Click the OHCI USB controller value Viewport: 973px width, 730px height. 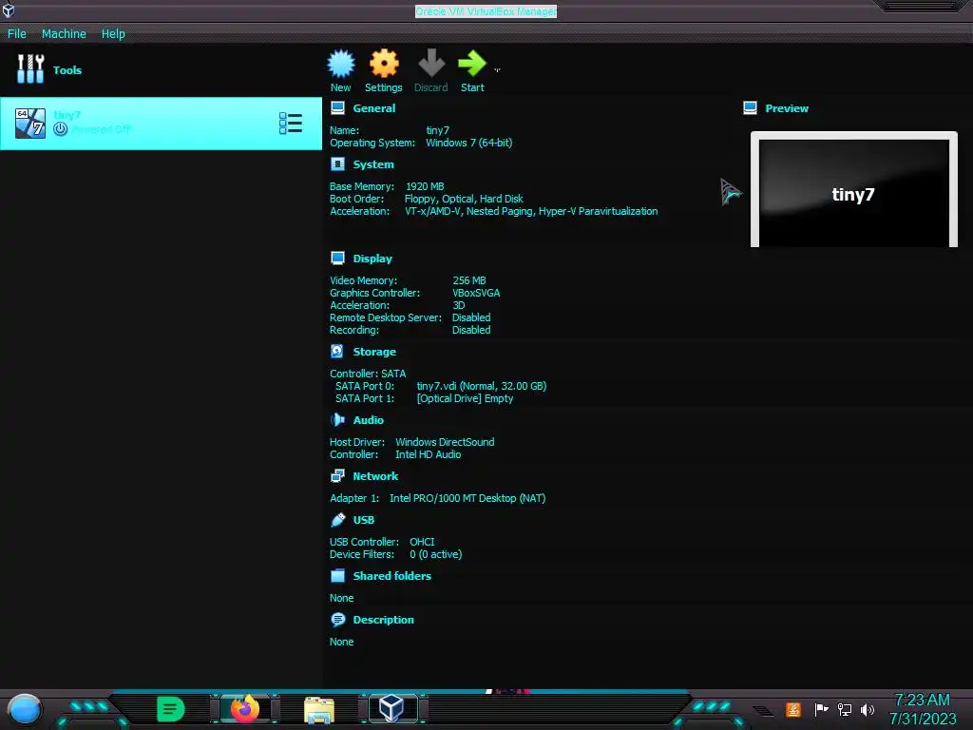pyautogui.click(x=422, y=541)
